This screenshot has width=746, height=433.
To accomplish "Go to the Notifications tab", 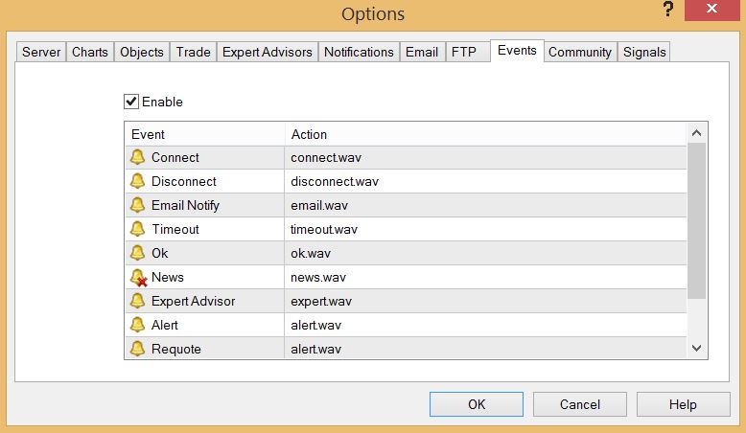I will [359, 52].
